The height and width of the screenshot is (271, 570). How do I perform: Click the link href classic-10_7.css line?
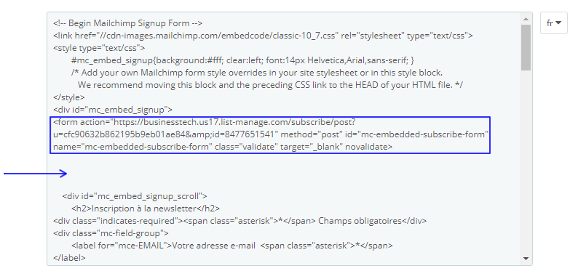[x=263, y=36]
